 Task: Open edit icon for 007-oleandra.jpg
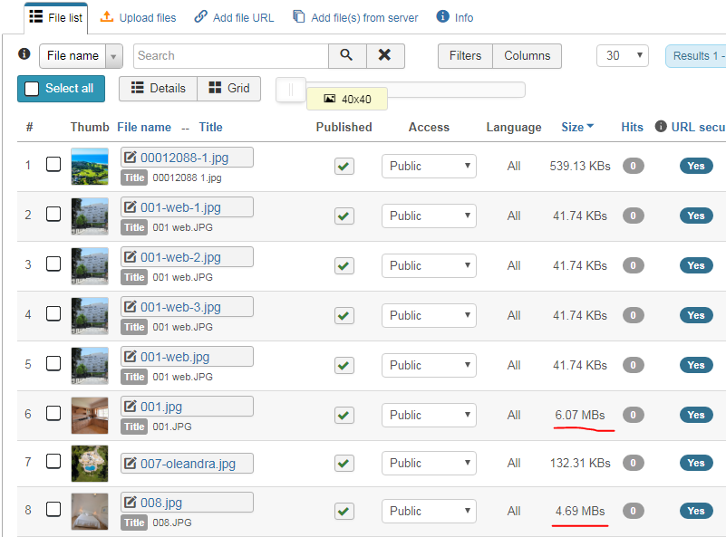coord(131,463)
